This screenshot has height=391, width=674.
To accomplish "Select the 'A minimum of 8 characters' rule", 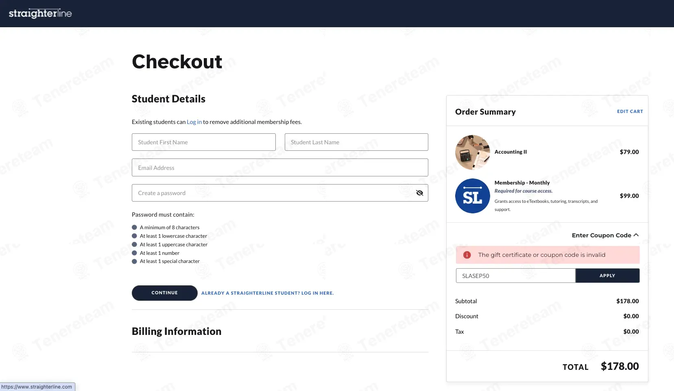I will (170, 228).
